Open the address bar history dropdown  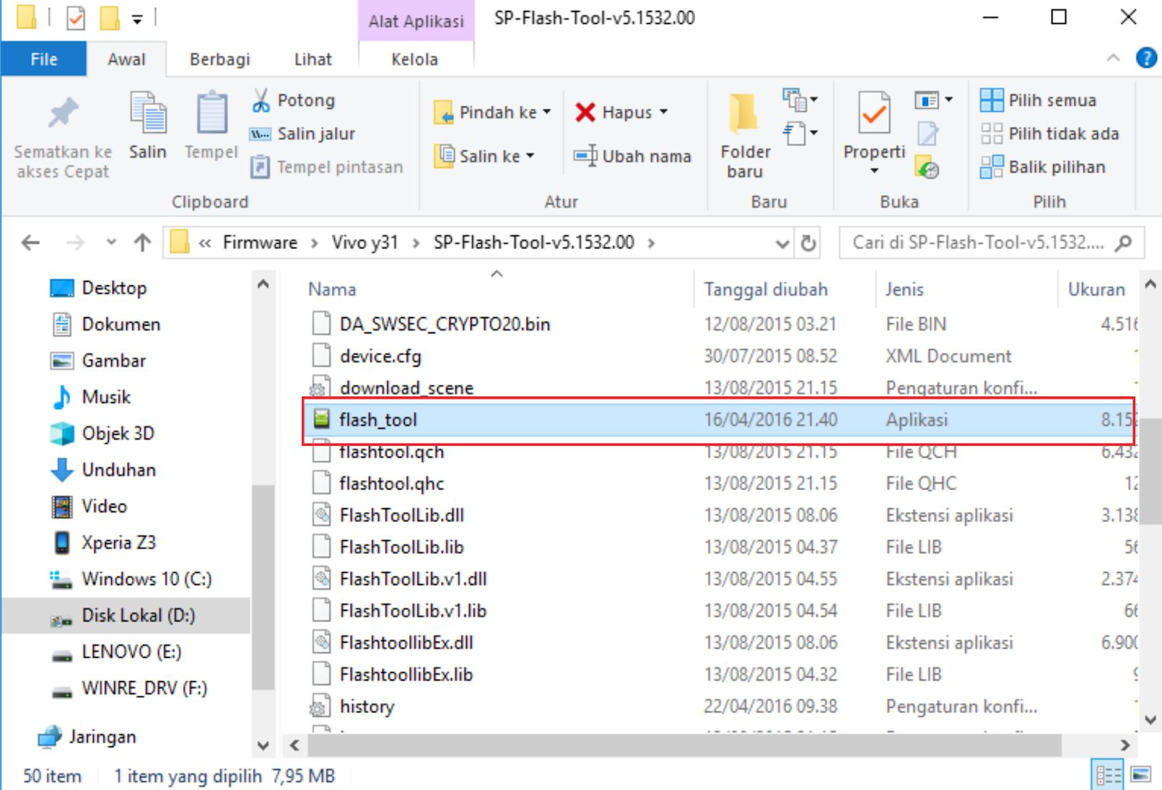click(x=782, y=243)
